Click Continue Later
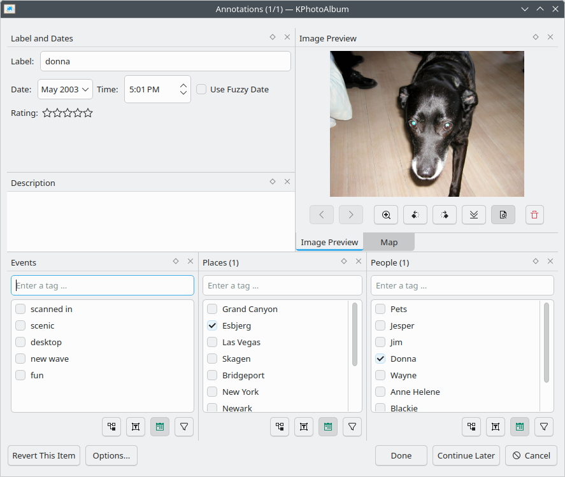Viewport: 565px width, 477px height. [x=466, y=456]
